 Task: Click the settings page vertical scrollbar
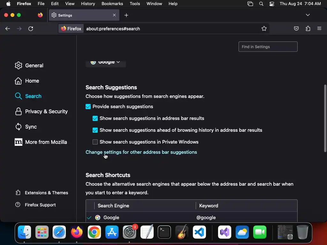[325, 118]
